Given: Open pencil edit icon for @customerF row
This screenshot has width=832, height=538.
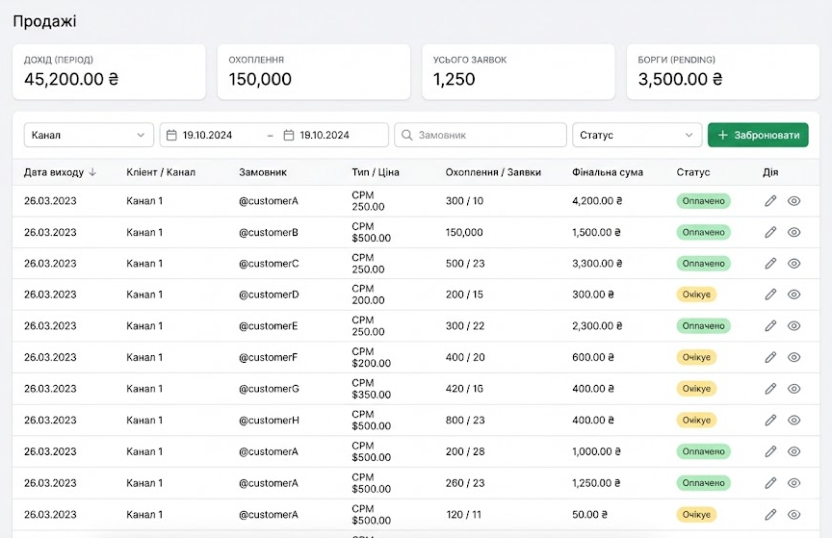Looking at the screenshot, I should [x=770, y=357].
